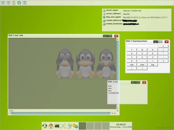Click the window icon right of the gear icon

click(25, 3)
